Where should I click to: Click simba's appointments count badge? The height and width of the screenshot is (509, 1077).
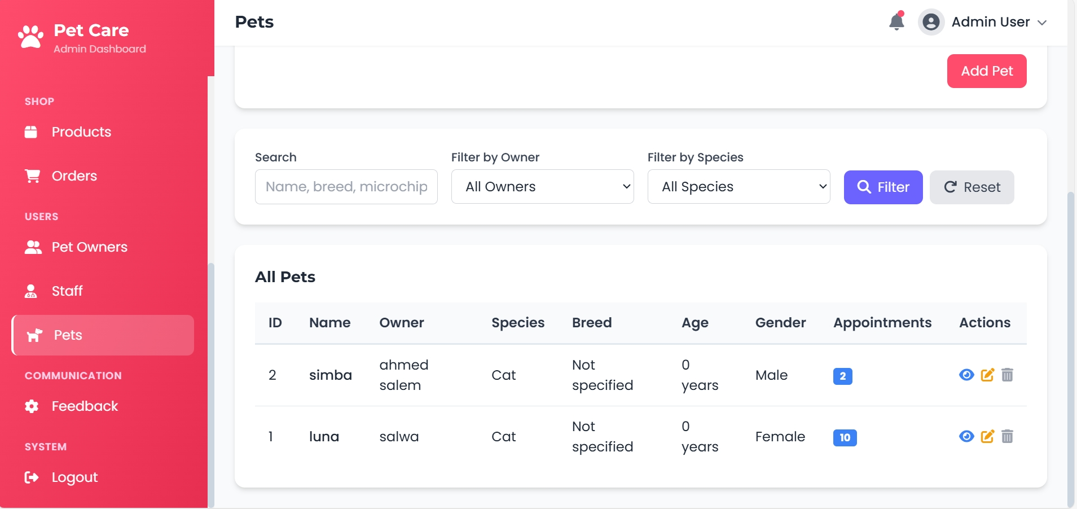pyautogui.click(x=842, y=376)
